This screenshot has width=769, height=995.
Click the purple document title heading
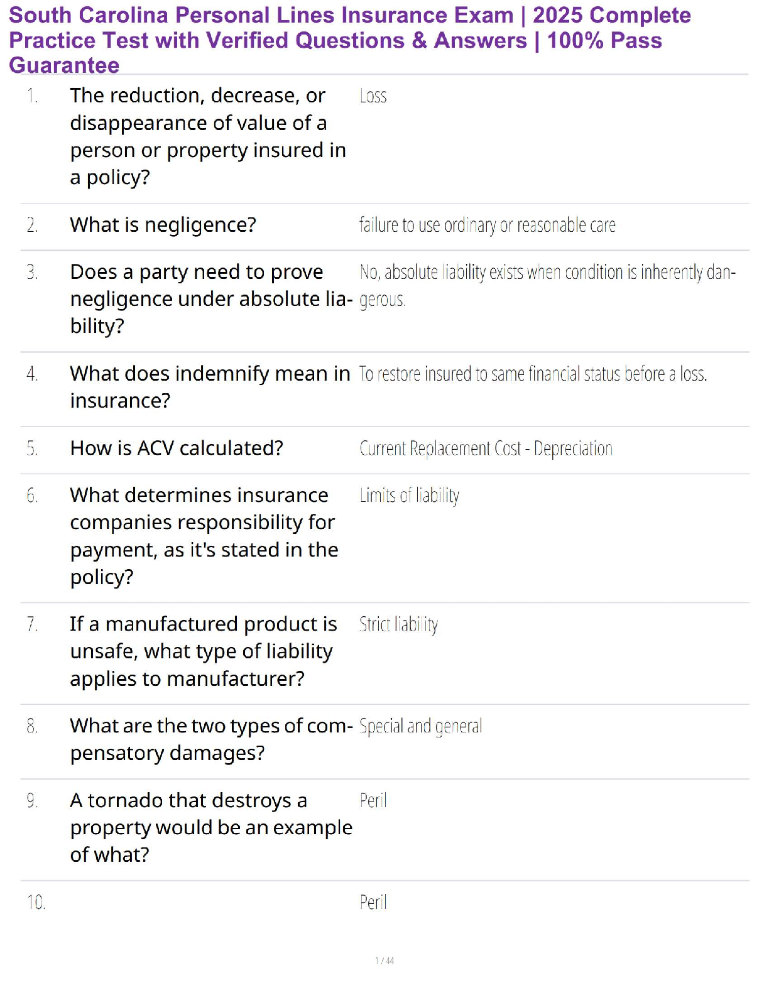point(349,40)
